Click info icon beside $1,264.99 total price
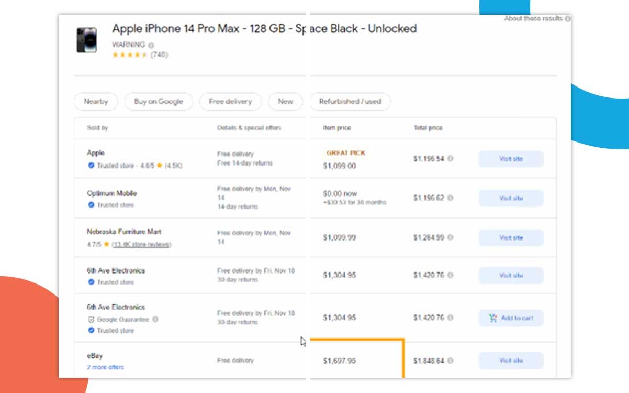 pyautogui.click(x=450, y=238)
